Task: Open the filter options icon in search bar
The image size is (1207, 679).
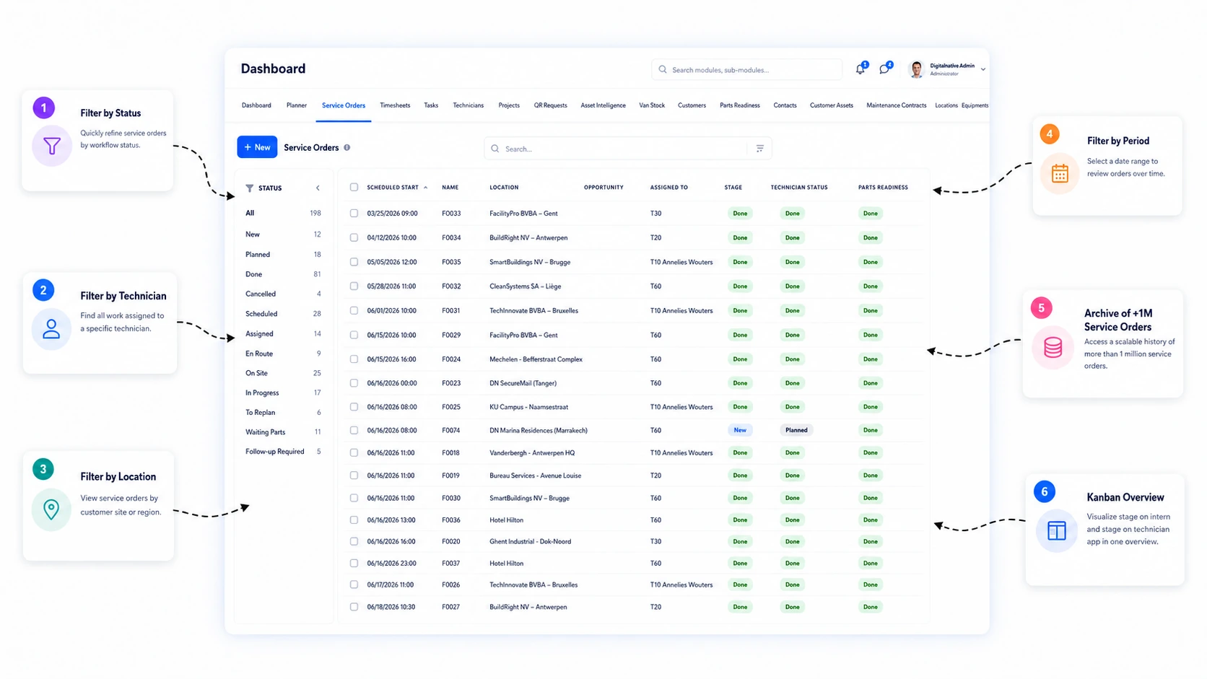Action: point(760,149)
